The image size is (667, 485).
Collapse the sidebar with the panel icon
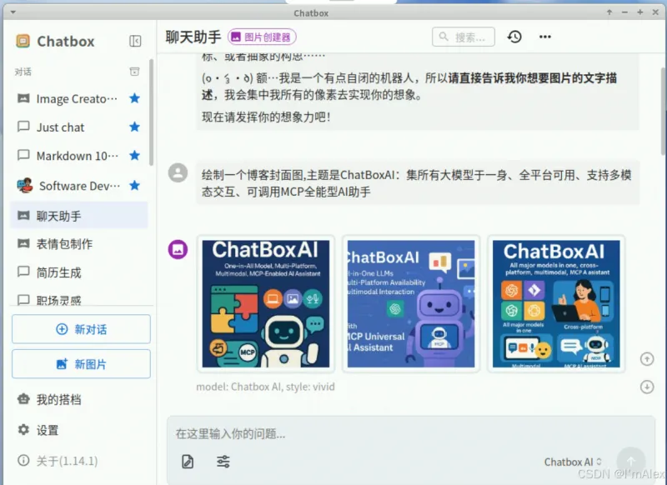[135, 41]
